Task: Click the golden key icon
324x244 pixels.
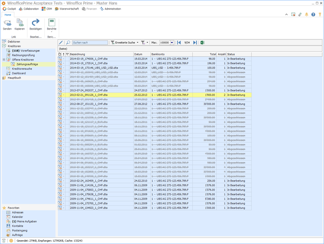Action: 320,14
